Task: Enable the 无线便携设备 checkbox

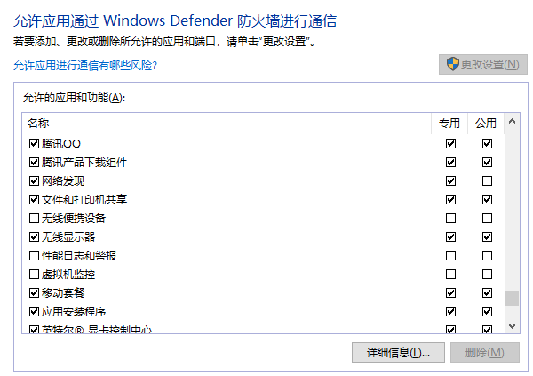Action: [x=35, y=219]
